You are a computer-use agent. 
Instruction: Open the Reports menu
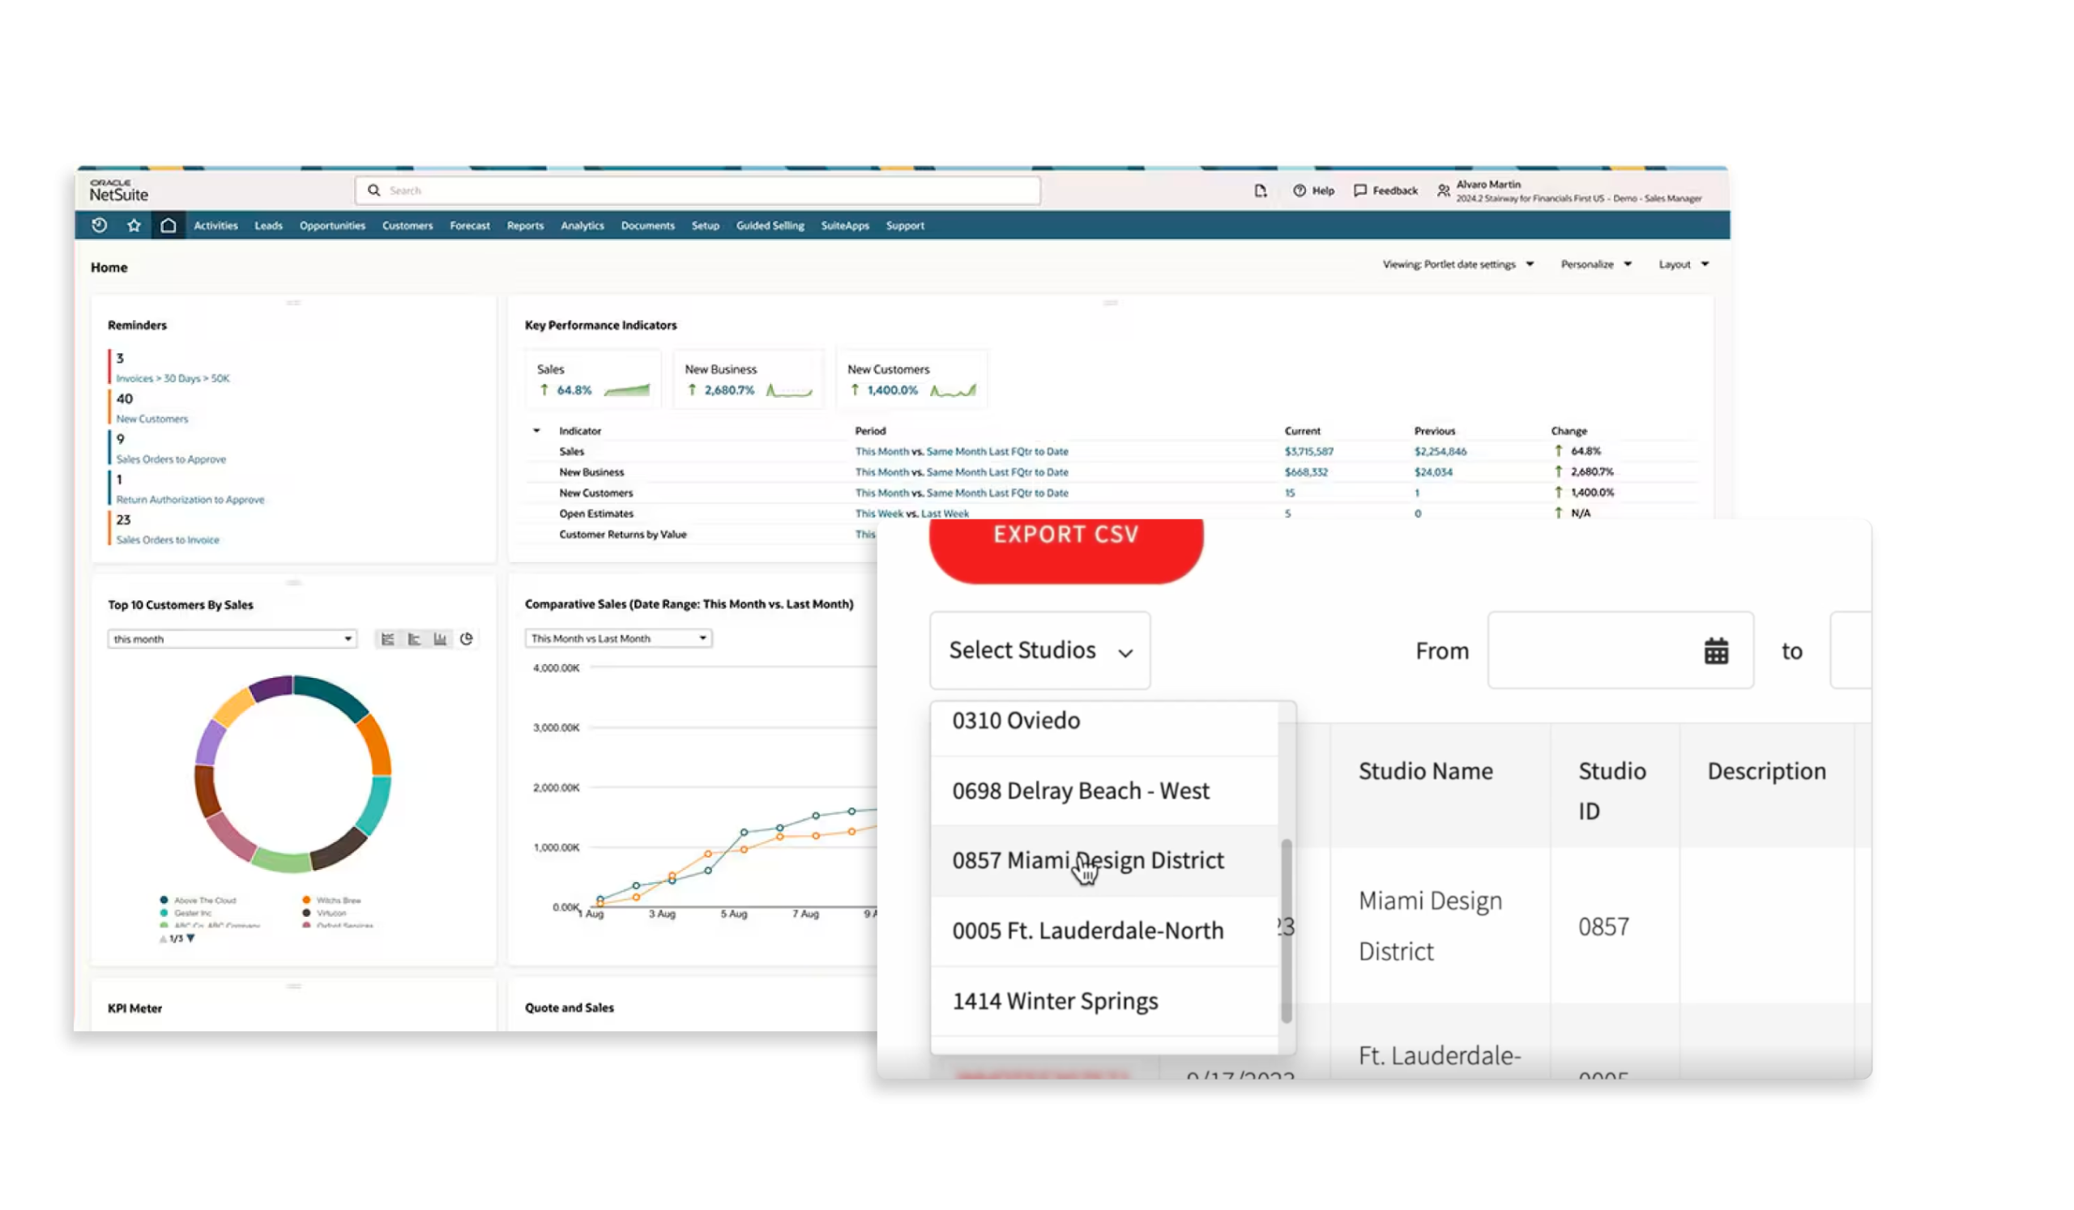point(525,225)
